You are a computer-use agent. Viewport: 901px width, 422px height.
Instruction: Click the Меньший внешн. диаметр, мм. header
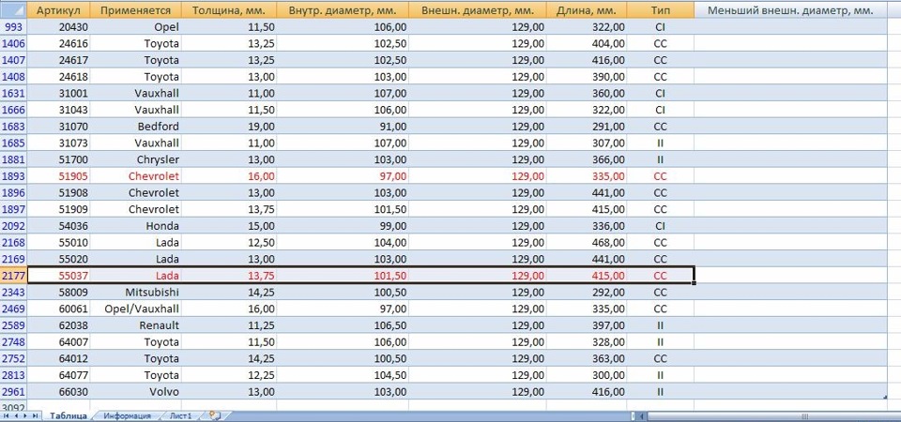tap(790, 9)
